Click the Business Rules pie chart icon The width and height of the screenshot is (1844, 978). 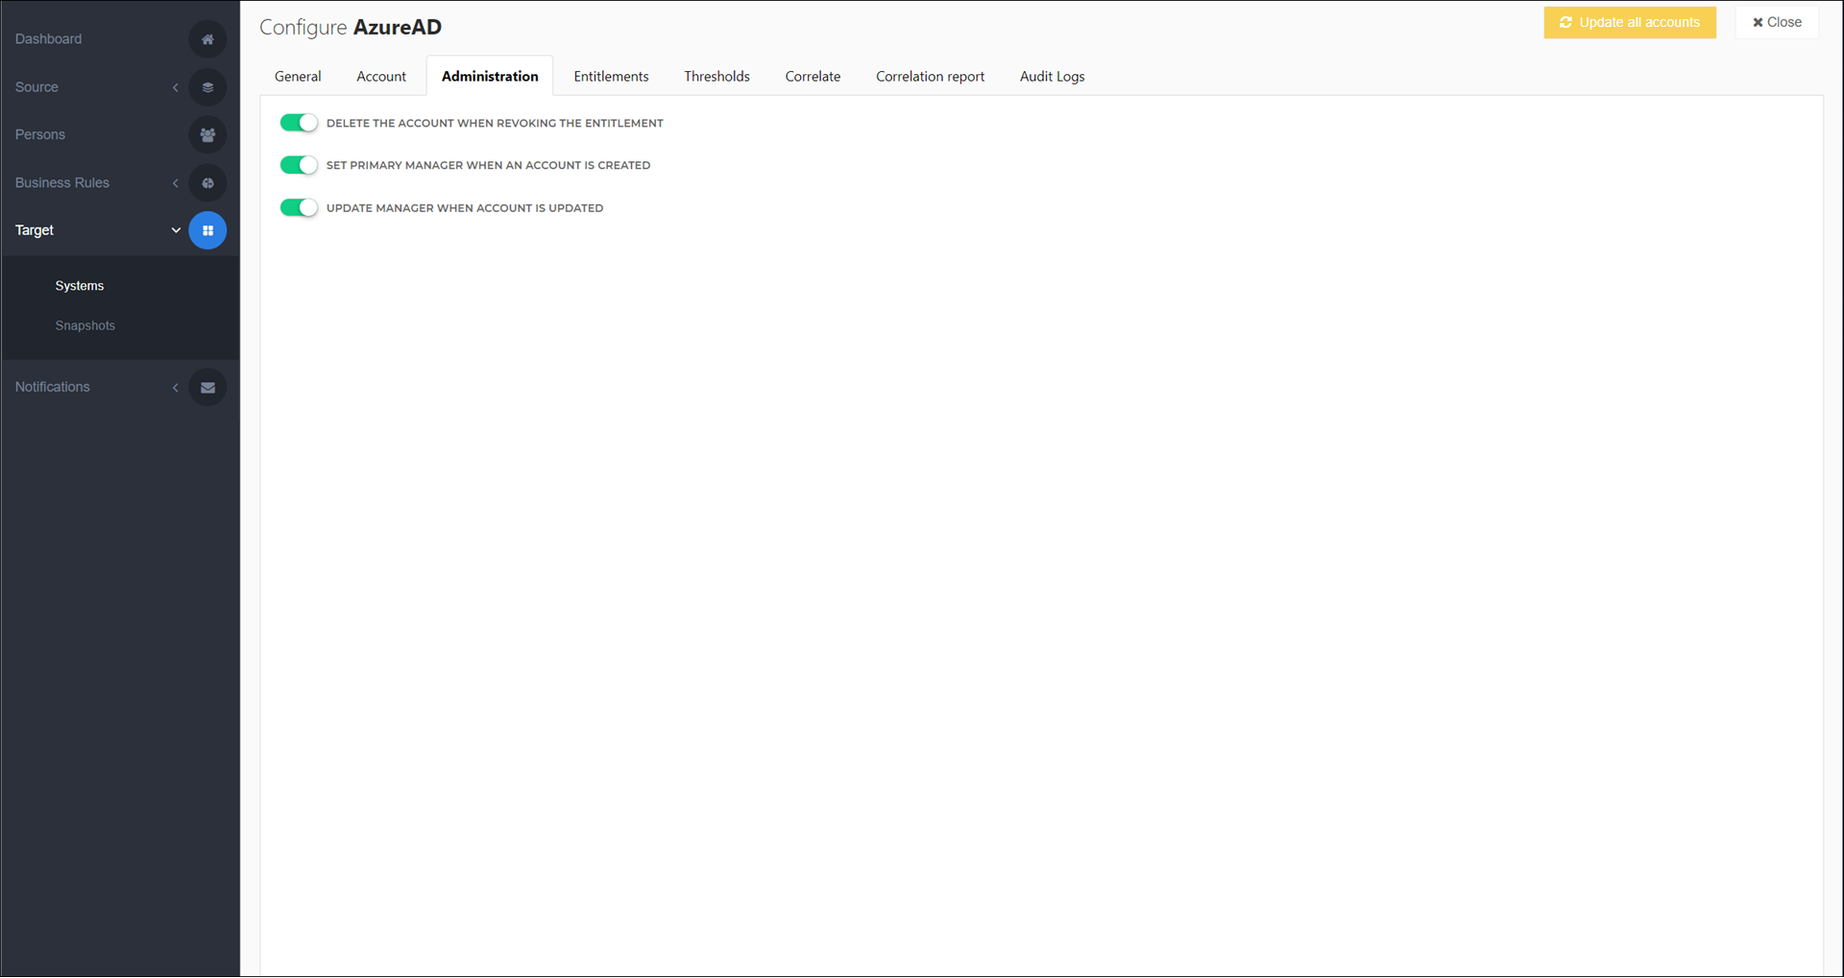[x=207, y=183]
